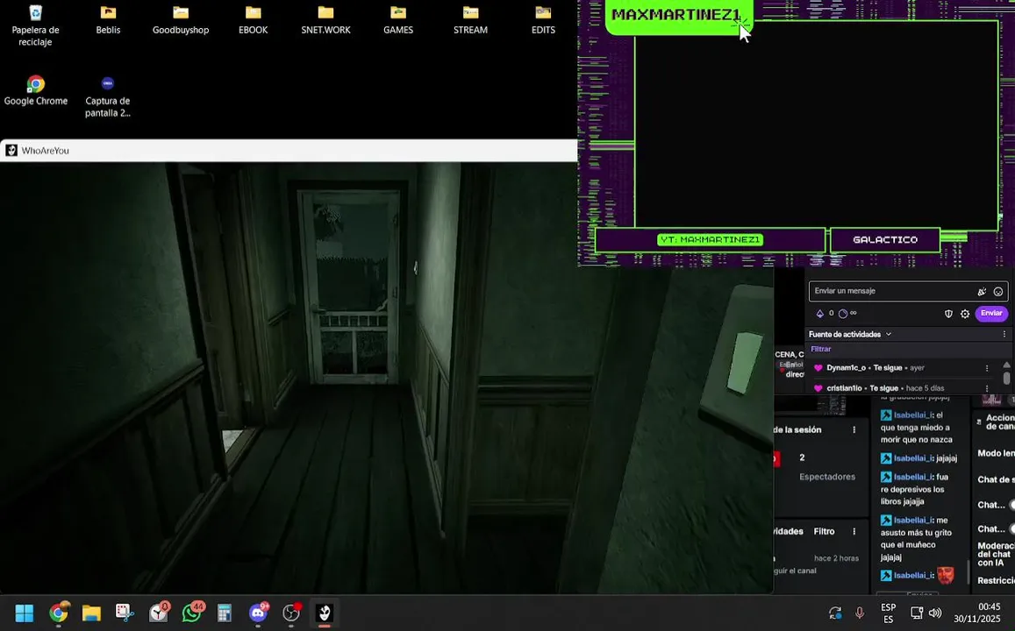Click the shield moderation icon
This screenshot has width=1015, height=631.
(x=948, y=314)
